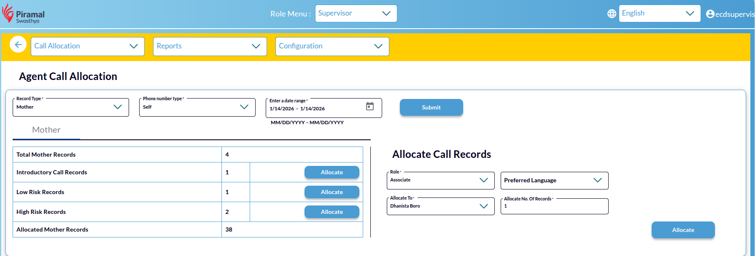Viewport: 755px width, 256px height.
Task: Open the Reports menu
Action: click(x=210, y=46)
